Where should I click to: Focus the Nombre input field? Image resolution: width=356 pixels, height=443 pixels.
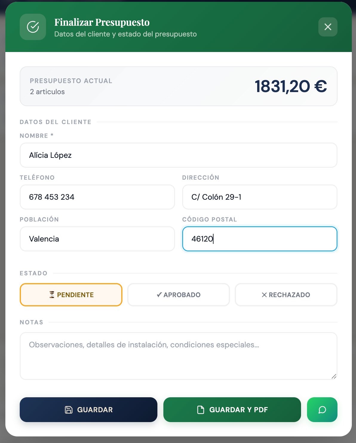point(178,155)
